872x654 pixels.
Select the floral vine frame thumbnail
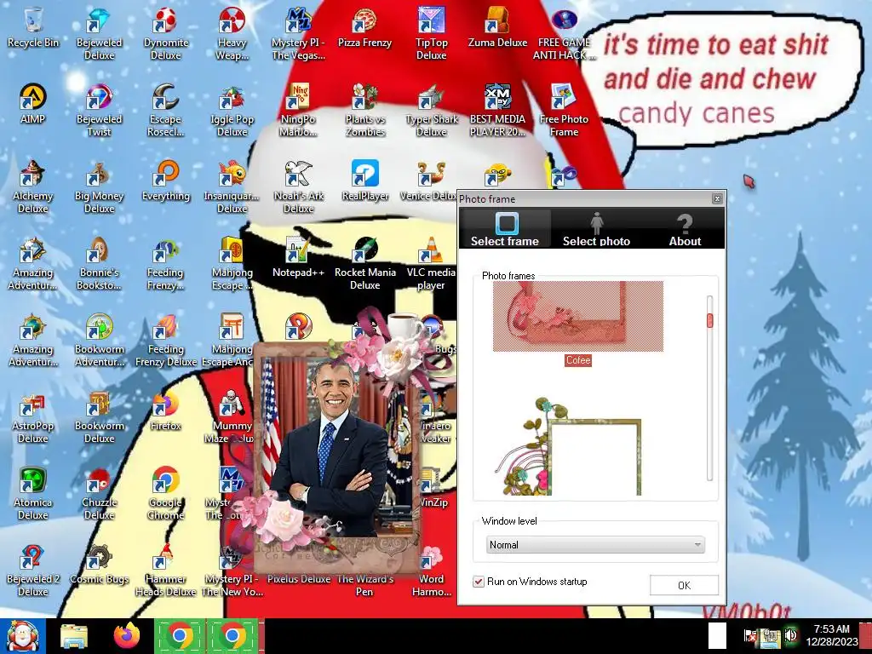568,445
